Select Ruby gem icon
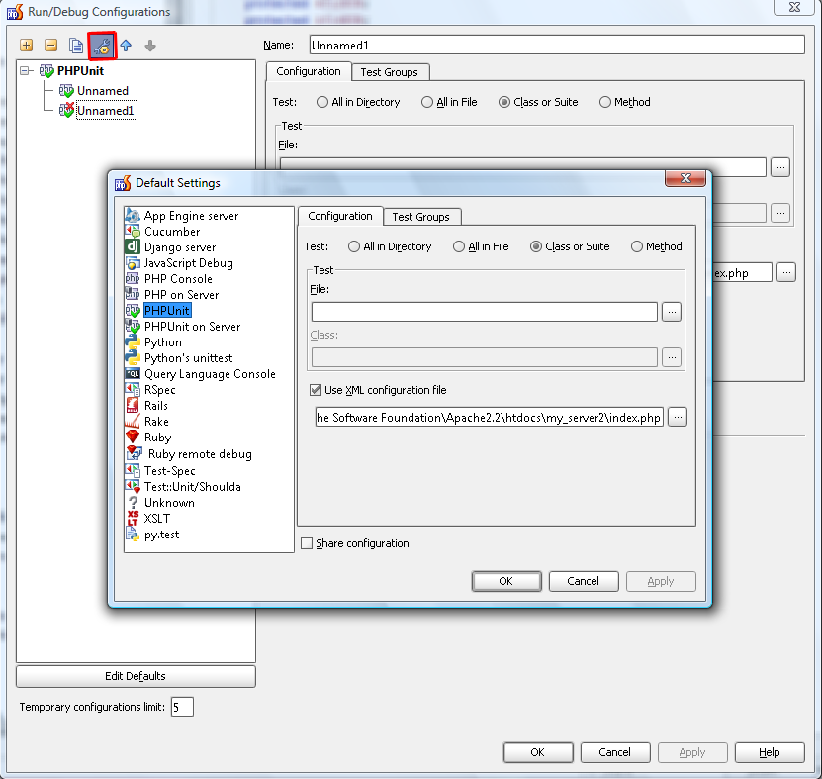 [133, 437]
